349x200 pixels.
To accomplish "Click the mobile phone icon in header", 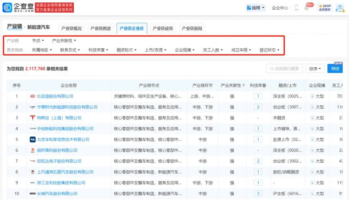I will click(296, 8).
